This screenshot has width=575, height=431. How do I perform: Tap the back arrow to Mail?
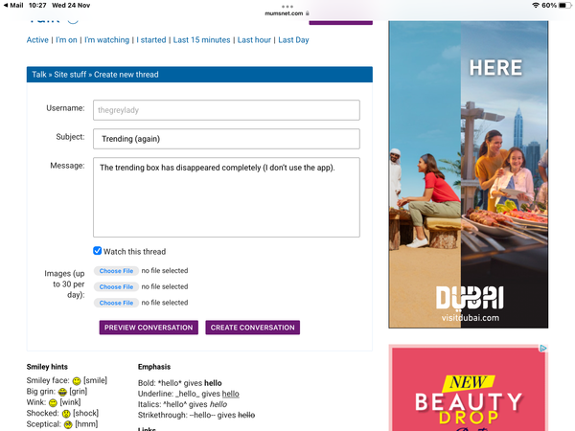pos(5,6)
